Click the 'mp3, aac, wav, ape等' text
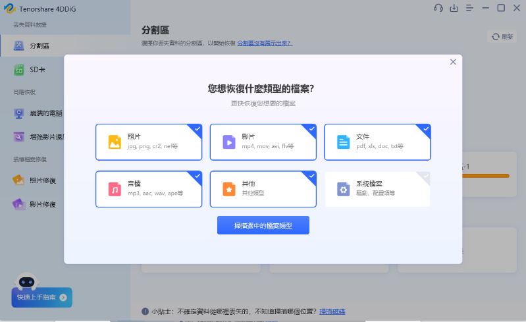This screenshot has height=322, width=526. [x=155, y=193]
